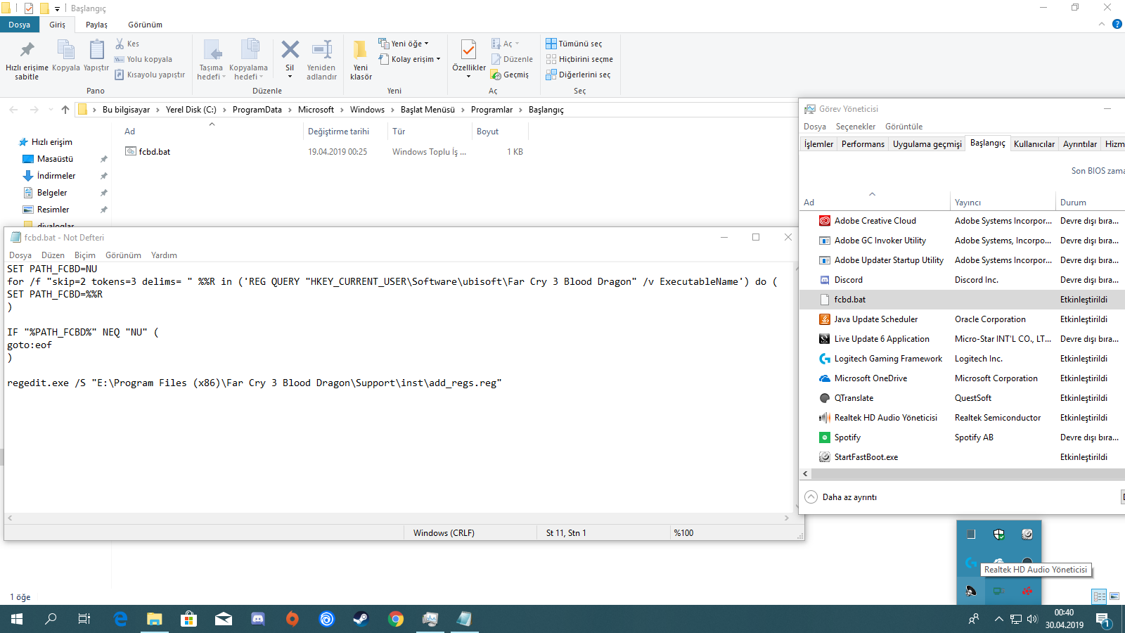Click the Kopyala (Copy) ribbon icon
The height and width of the screenshot is (633, 1125).
pos(65,50)
